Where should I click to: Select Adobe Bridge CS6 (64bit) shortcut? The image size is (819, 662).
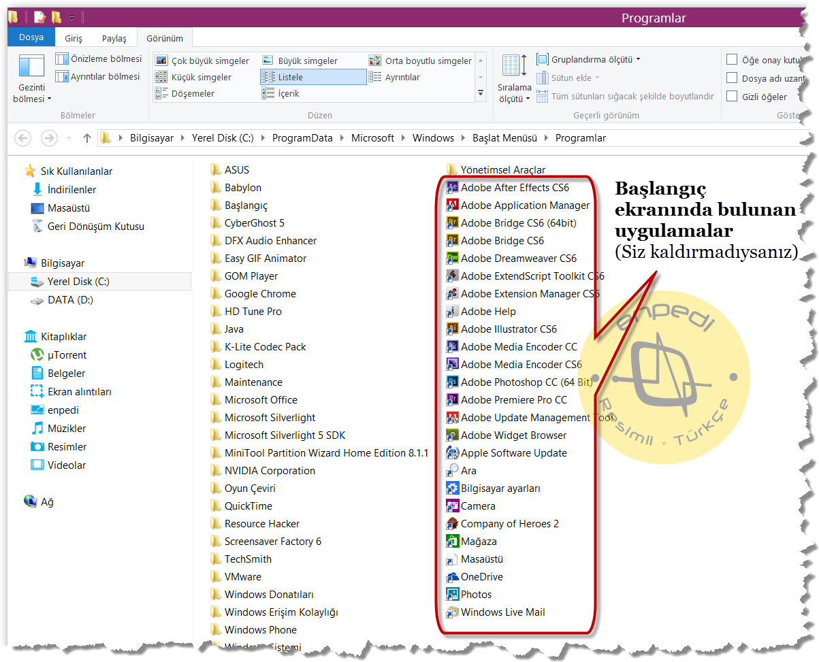[511, 223]
